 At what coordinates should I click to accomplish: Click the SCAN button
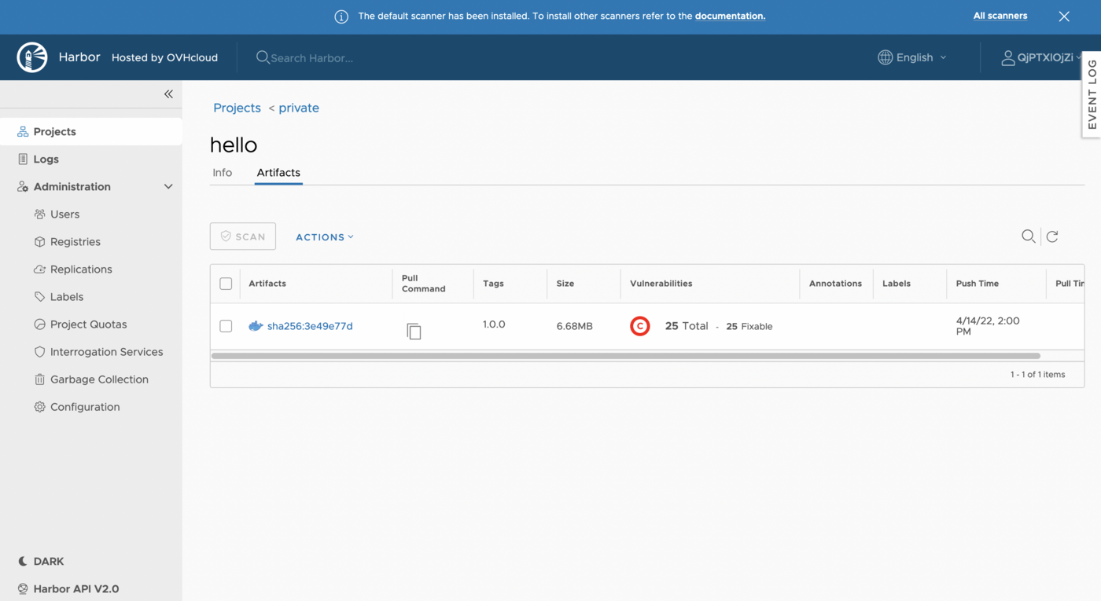pos(242,236)
